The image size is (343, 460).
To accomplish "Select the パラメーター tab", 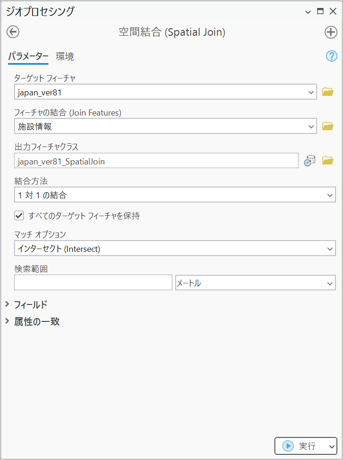I will point(28,57).
